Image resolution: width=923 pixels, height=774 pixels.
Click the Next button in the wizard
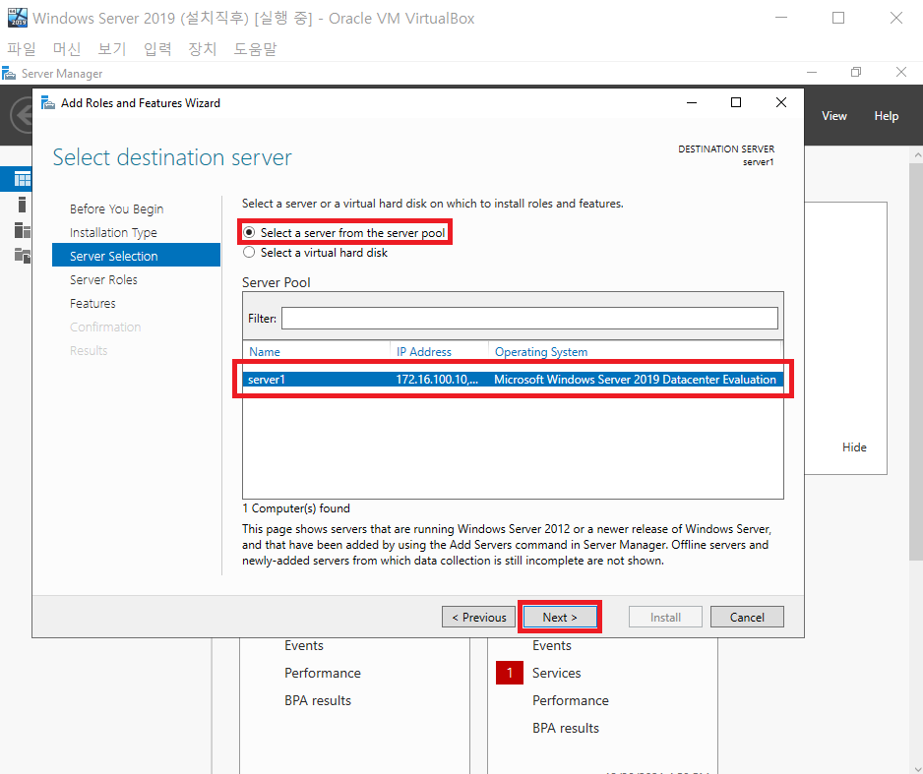coord(560,617)
